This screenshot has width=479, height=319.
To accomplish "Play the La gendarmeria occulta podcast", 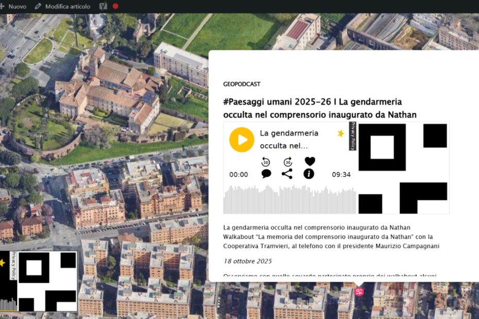I will coord(242,139).
